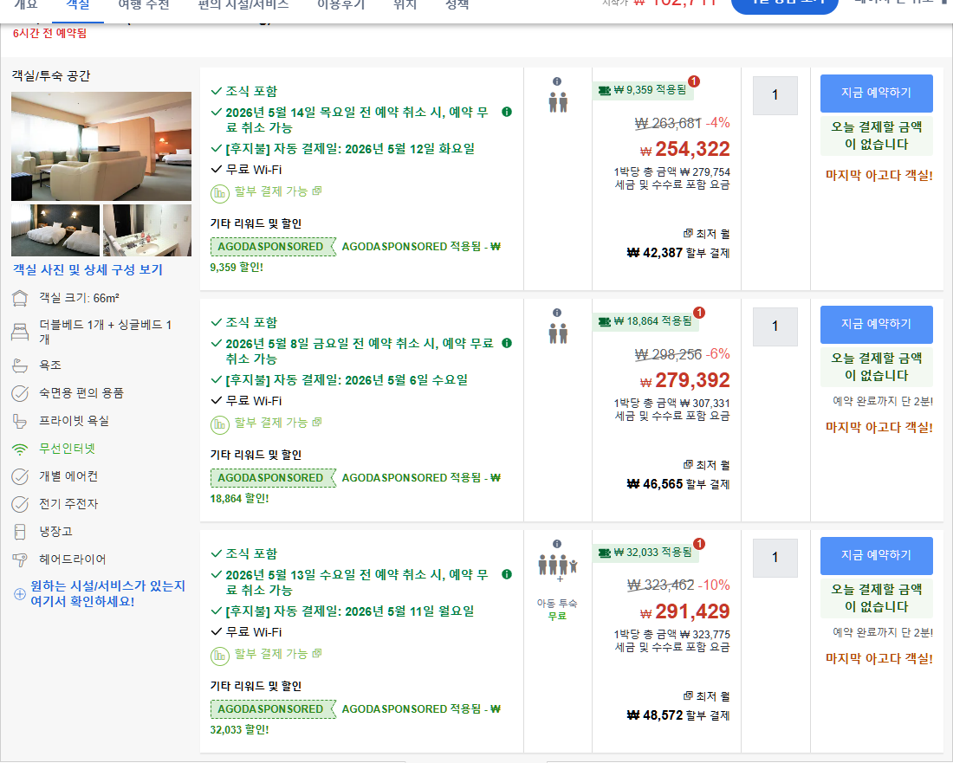Click external-link icon after 할부 결제 가능, May 11 row
The height and width of the screenshot is (763, 953).
point(317,654)
